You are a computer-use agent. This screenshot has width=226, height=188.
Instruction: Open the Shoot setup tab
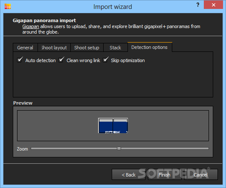tap(87, 48)
